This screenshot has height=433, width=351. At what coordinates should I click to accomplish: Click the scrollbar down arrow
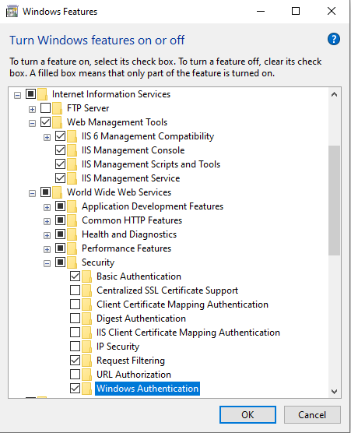[x=334, y=392]
